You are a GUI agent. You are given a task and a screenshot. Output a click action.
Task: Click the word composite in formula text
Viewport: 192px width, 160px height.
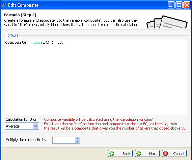click(16, 43)
